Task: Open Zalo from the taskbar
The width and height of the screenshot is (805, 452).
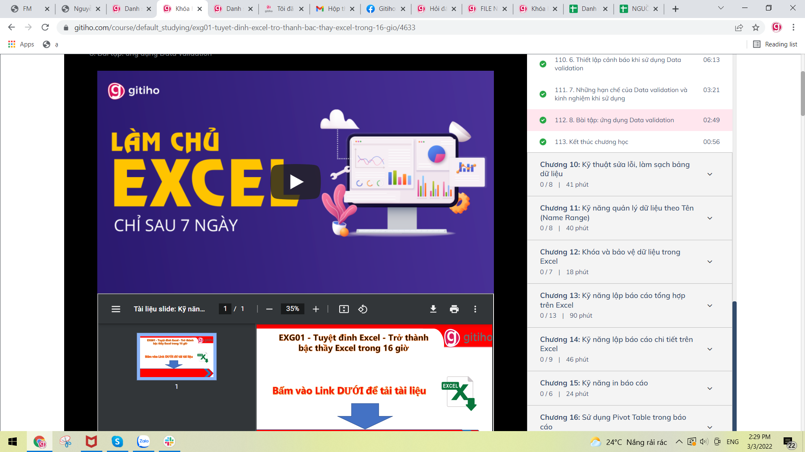Action: click(x=143, y=442)
